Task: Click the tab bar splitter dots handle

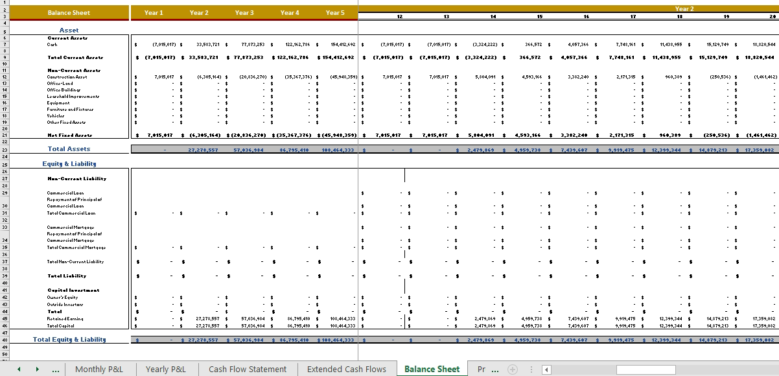Action: click(x=532, y=370)
